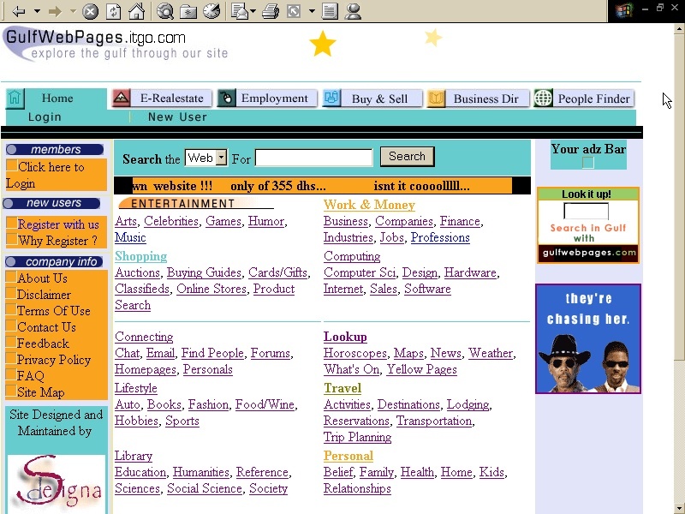Click the GulfWebPages logo banner
Screen dimensions: 685x514
[116, 44]
